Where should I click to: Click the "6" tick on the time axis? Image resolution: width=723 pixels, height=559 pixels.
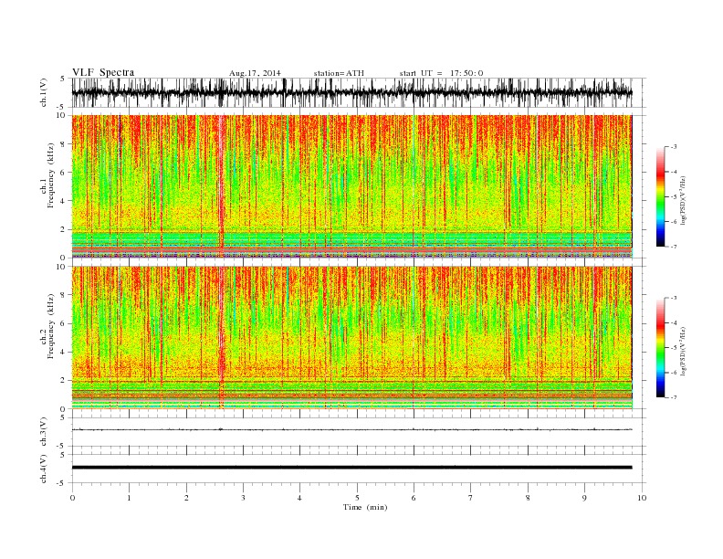[414, 498]
